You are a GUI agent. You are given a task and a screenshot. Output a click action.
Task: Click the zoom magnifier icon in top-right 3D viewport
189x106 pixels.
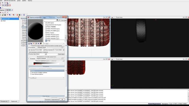[x=183, y=17]
